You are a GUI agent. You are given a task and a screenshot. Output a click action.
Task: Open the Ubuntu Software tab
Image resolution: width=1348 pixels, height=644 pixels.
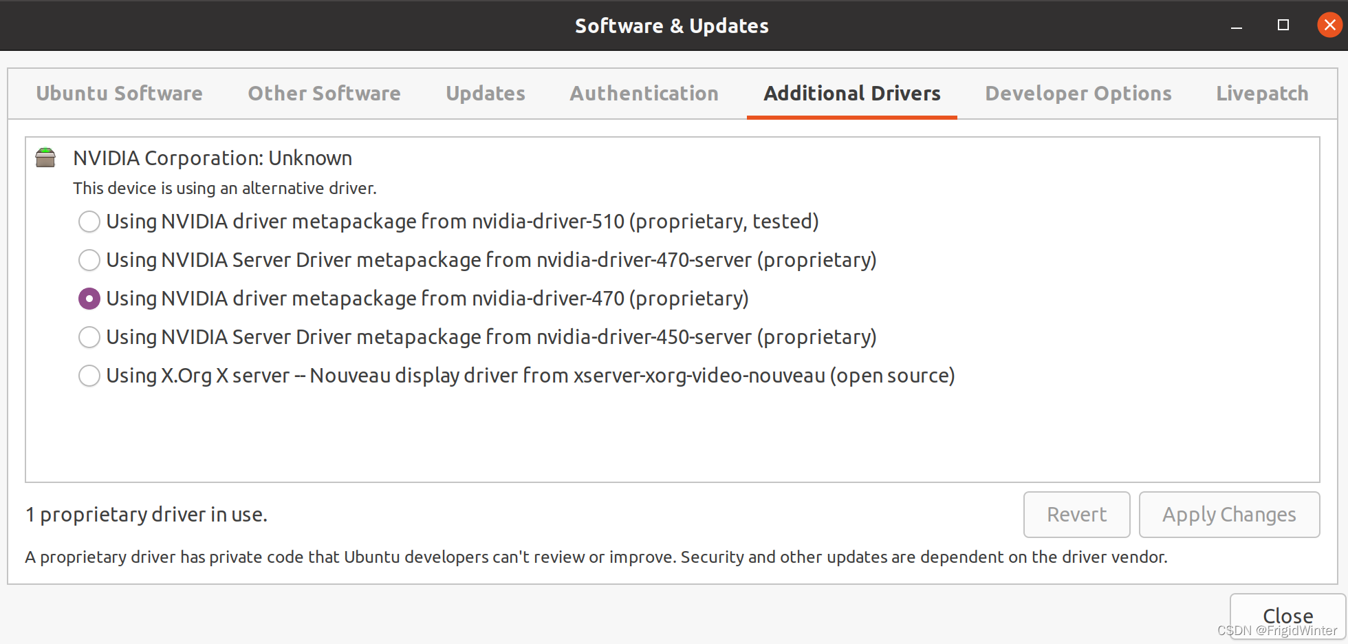coord(119,94)
